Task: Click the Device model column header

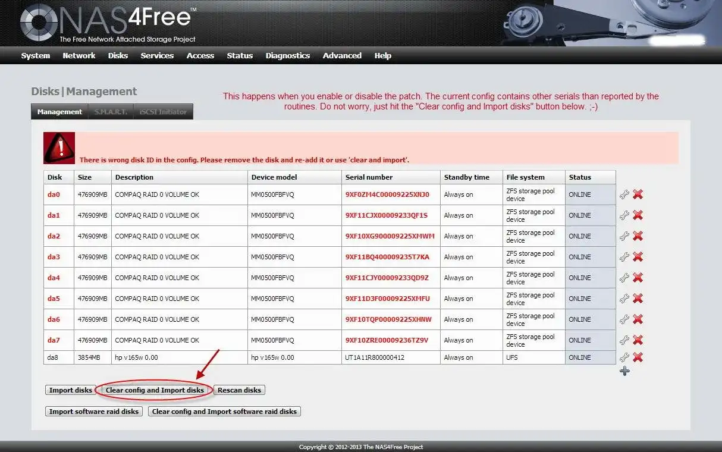Action: click(x=294, y=177)
